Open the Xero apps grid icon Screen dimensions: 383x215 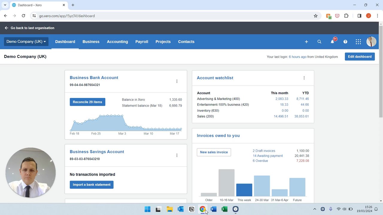(358, 42)
